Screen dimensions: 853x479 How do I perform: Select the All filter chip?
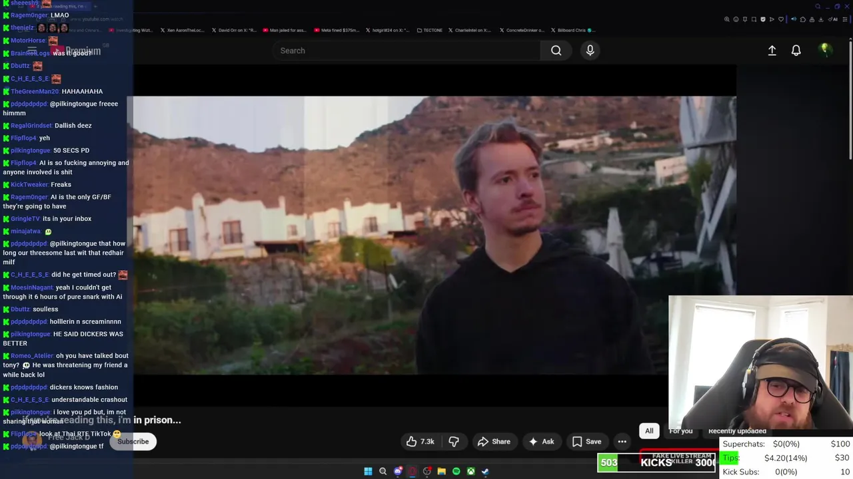click(649, 431)
